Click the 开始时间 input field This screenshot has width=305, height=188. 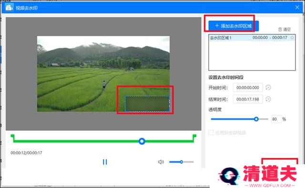pos(248,88)
